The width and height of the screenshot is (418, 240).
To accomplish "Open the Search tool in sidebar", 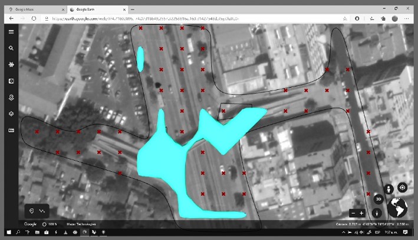I will [11, 48].
